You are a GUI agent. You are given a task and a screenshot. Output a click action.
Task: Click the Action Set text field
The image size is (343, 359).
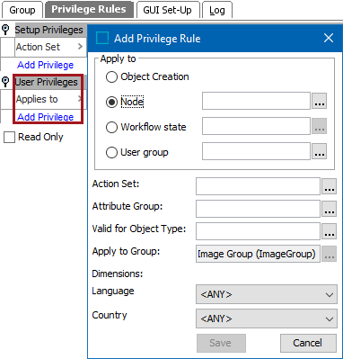[258, 186]
